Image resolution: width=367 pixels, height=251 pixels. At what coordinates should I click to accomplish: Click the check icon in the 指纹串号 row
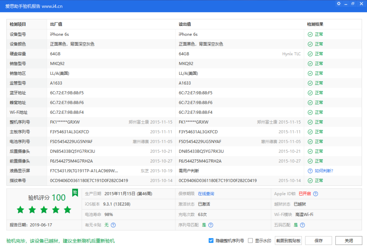point(310,181)
